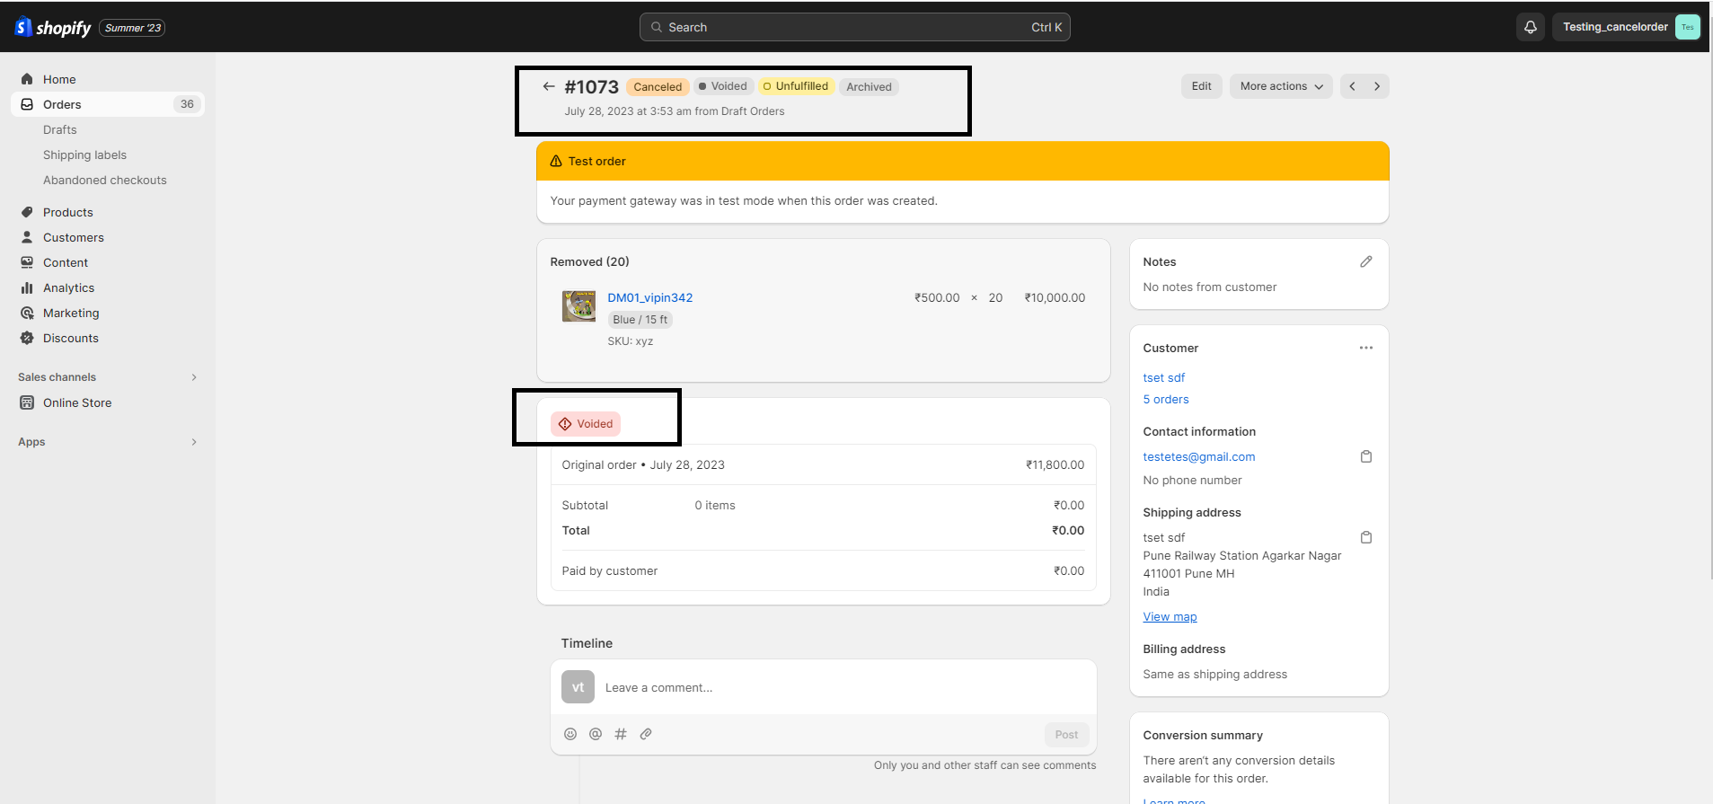The width and height of the screenshot is (1713, 804).
Task: Click the Marketing target icon
Action: point(27,313)
